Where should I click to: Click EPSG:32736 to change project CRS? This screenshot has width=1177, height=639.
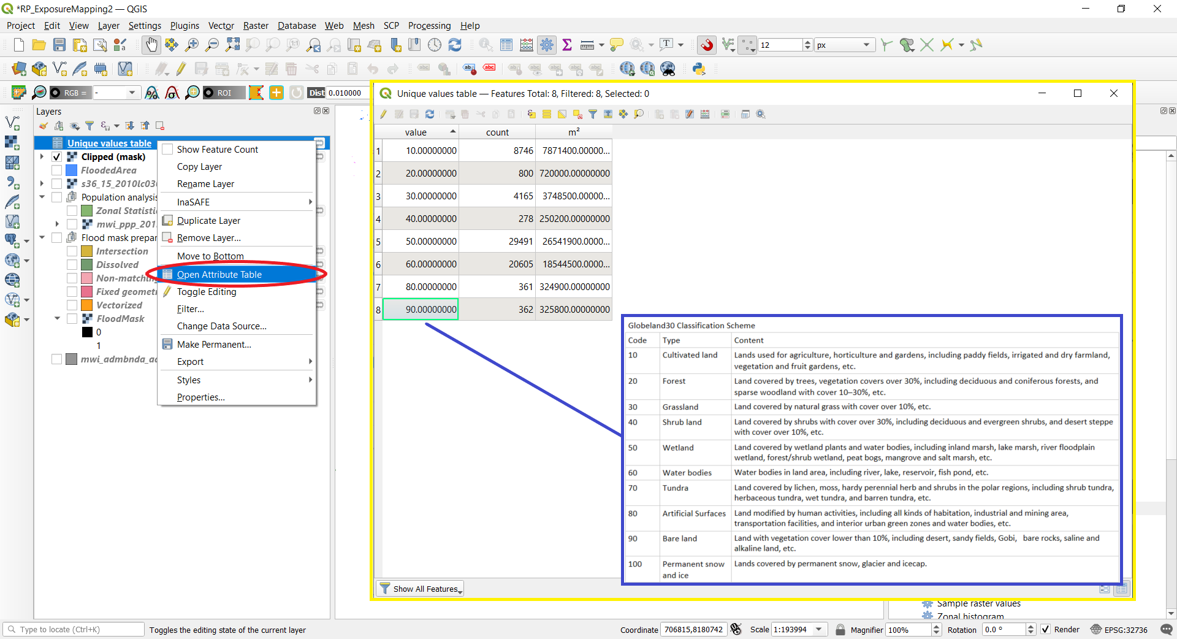click(x=1125, y=630)
